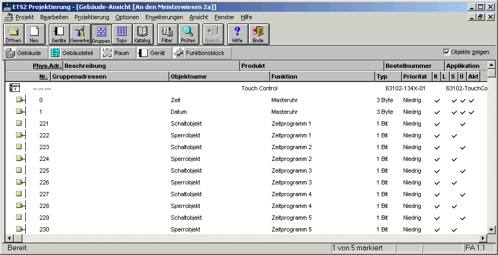The height and width of the screenshot is (255, 498).
Task: Select the Sperrobjekt row number 224
Action: pos(44,159)
